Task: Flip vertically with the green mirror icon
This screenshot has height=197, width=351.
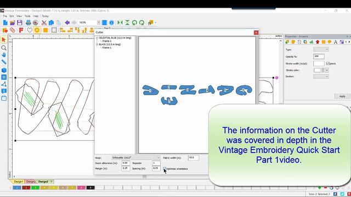Action: pyautogui.click(x=127, y=22)
